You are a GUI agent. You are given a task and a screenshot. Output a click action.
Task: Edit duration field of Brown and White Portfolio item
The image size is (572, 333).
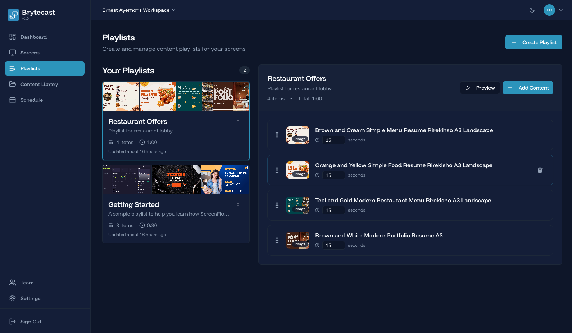[x=333, y=245]
